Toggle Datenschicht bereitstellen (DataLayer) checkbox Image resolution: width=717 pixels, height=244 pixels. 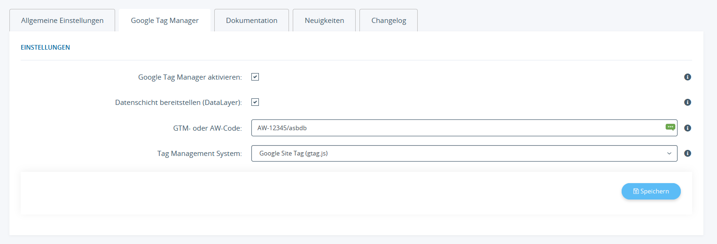click(255, 102)
